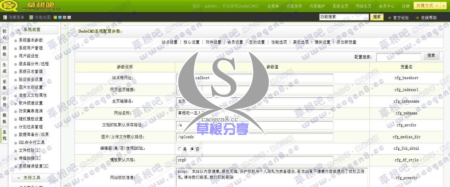Switch to the 互动设置 config tab
Viewport: 450px width, 187px height.
click(x=257, y=42)
